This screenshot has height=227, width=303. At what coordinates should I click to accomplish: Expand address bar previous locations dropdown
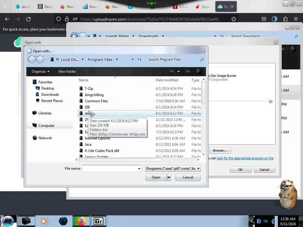tap(133, 59)
